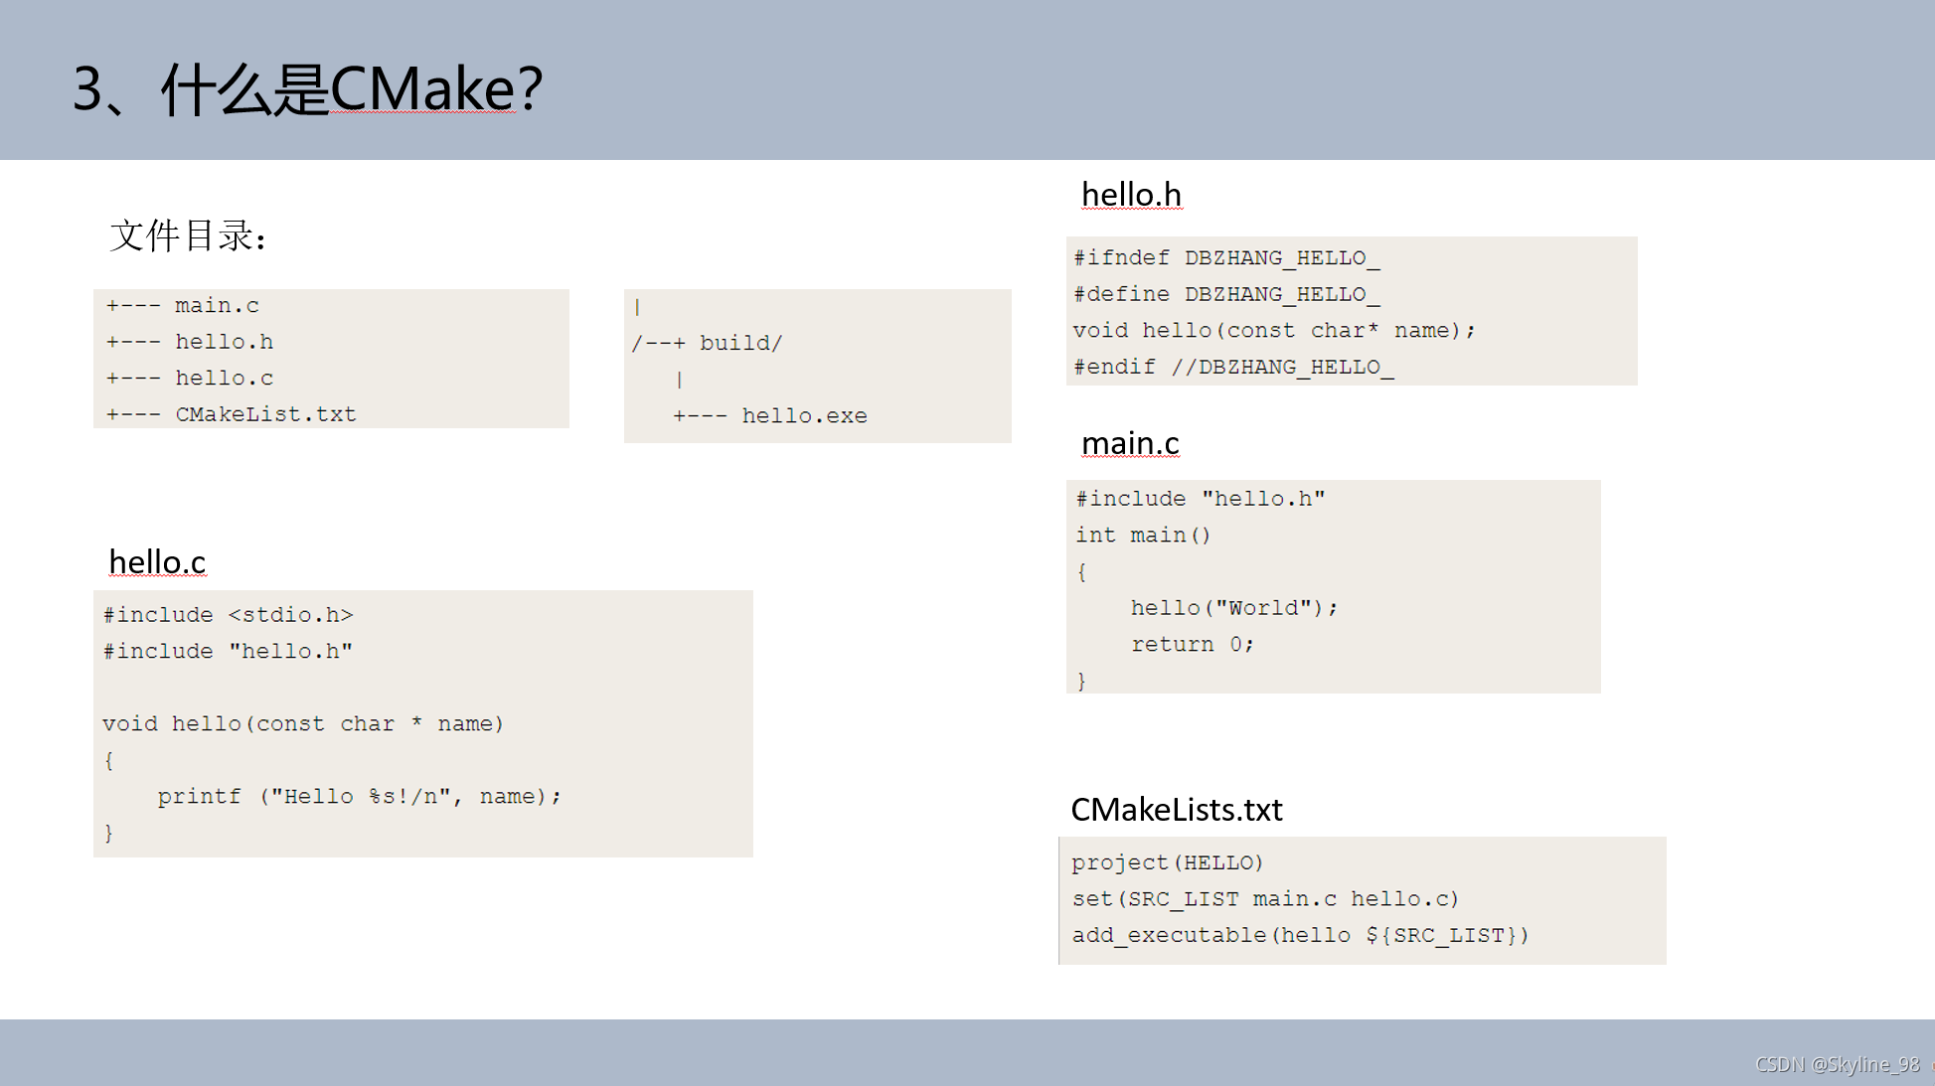Click "add_executable(hello ${SRC_LIST})" line

[1300, 936]
